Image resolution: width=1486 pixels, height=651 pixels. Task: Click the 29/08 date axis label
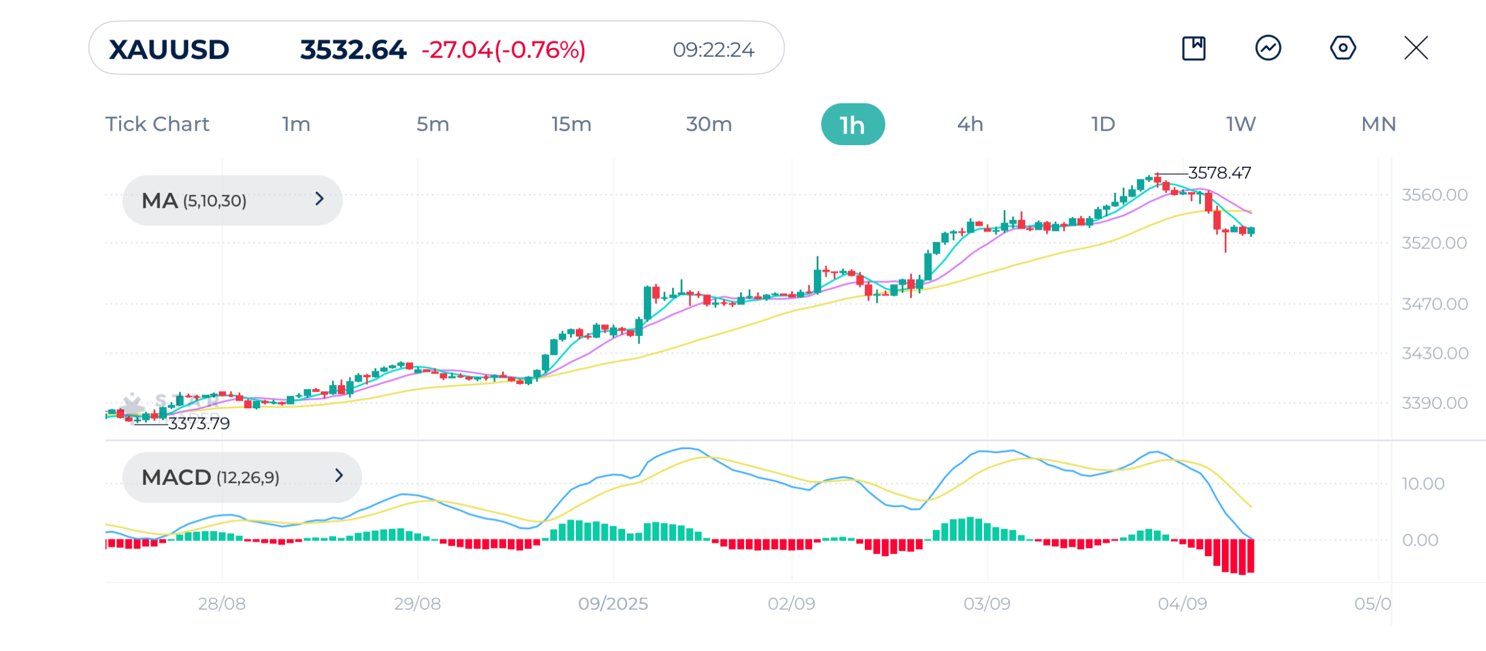point(417,604)
